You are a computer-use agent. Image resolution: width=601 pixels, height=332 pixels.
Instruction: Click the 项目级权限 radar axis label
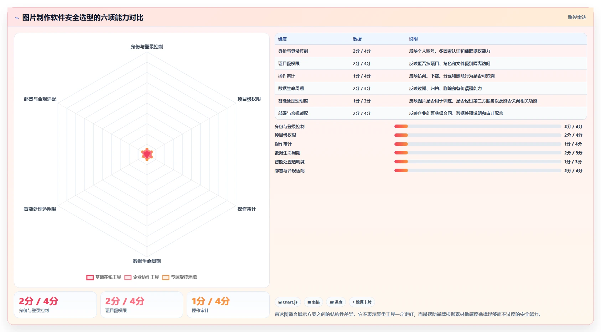pyautogui.click(x=249, y=99)
